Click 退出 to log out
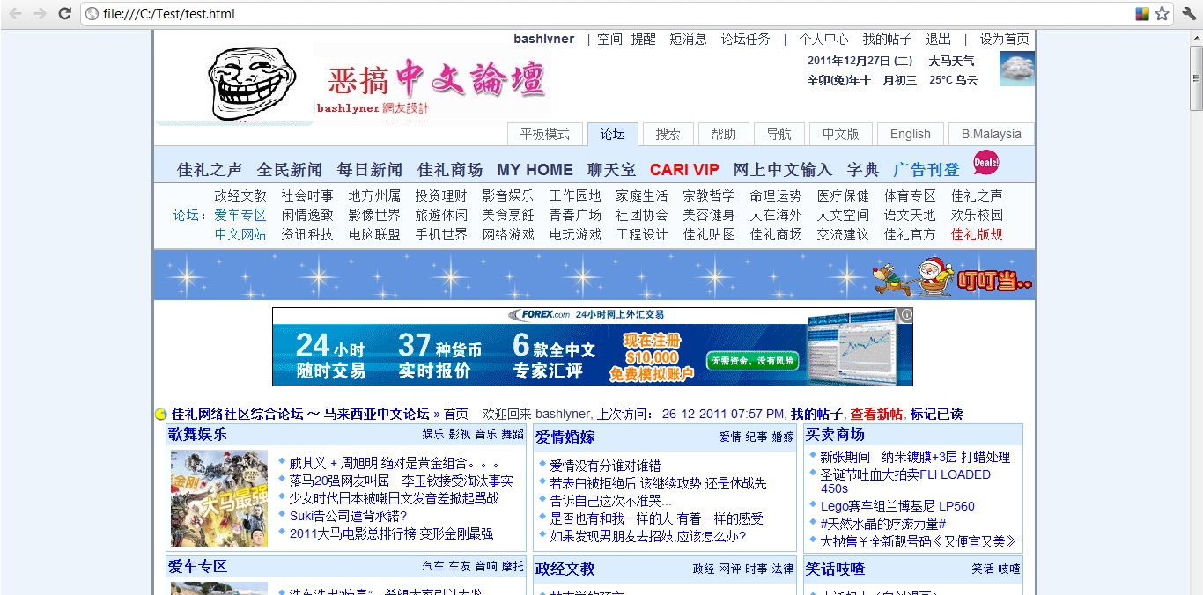The width and height of the screenshot is (1203, 595). click(938, 39)
